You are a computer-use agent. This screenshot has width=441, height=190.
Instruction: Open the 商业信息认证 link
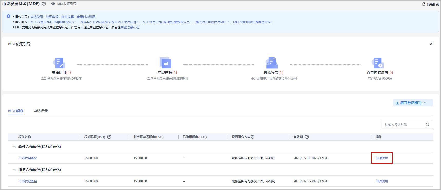click(x=130, y=27)
